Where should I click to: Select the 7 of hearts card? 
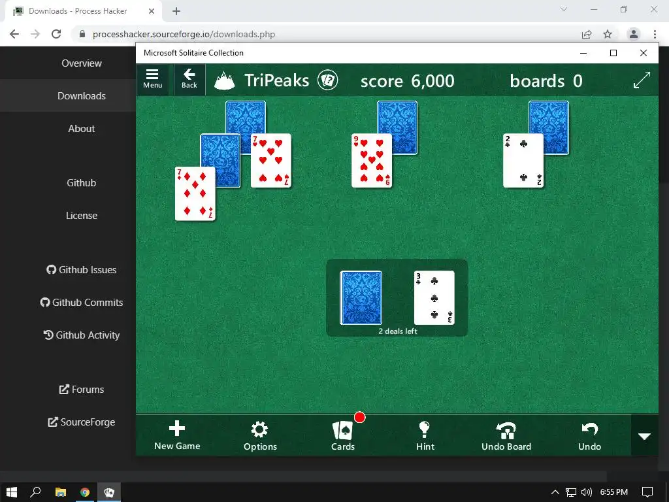pos(270,161)
